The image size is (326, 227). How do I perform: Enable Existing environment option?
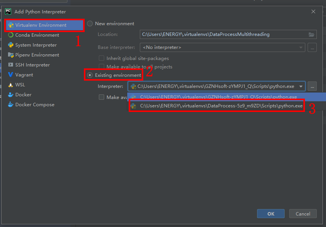90,75
